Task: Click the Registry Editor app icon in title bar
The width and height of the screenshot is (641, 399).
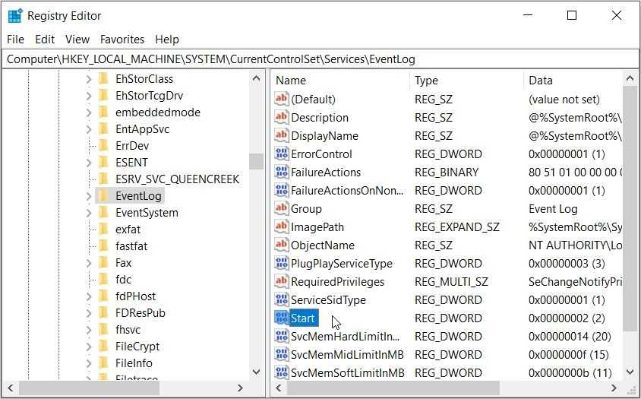Action: click(x=15, y=16)
